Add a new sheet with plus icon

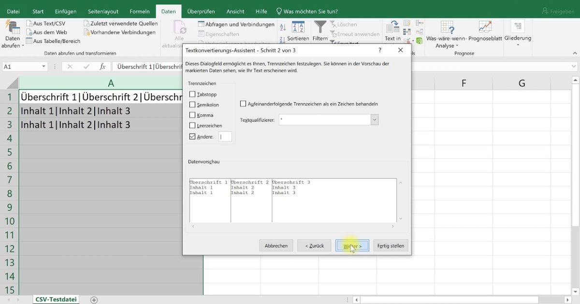pos(94,300)
